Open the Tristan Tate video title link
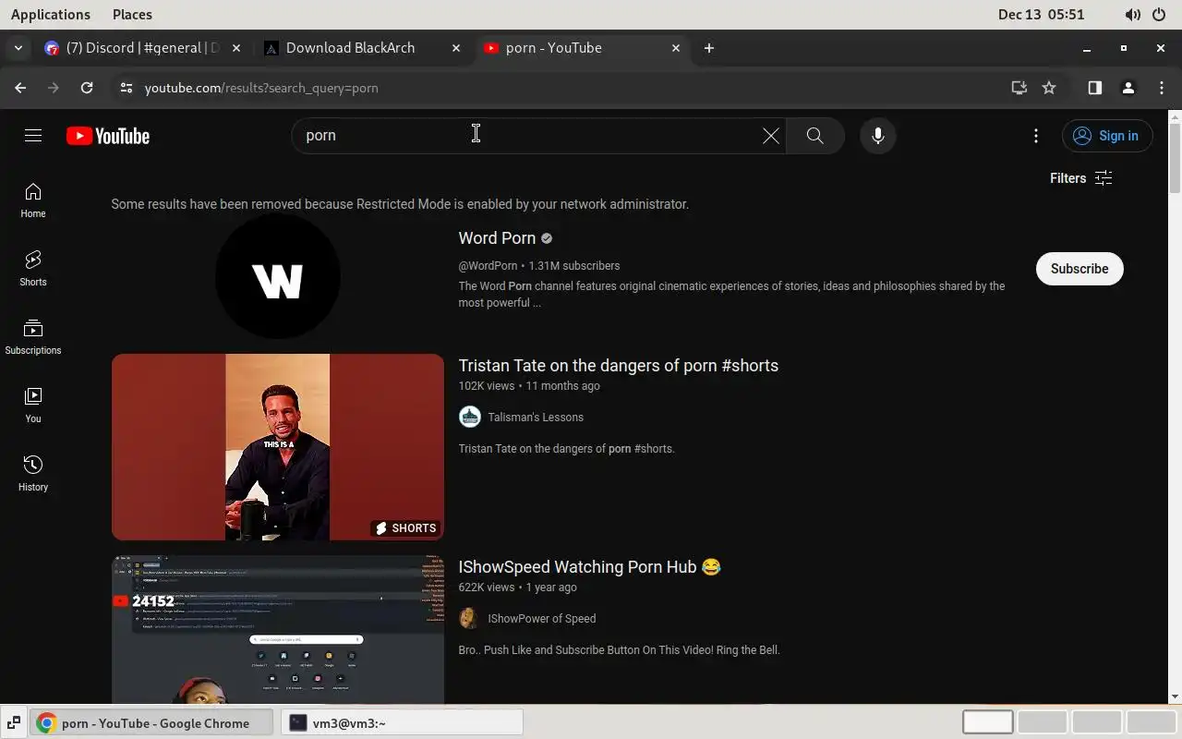The image size is (1182, 739). point(619,366)
